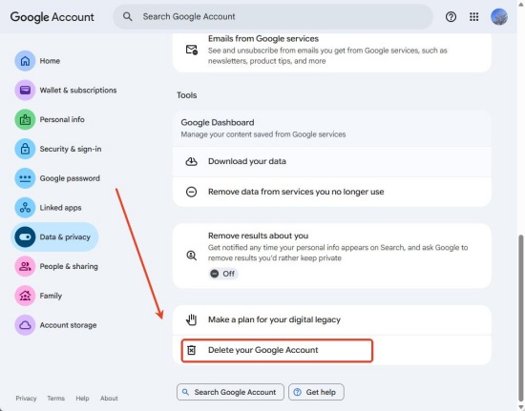Screen dimensions: 525x411
Task: Click the minus circle Remove data icon
Action: [x=191, y=192]
